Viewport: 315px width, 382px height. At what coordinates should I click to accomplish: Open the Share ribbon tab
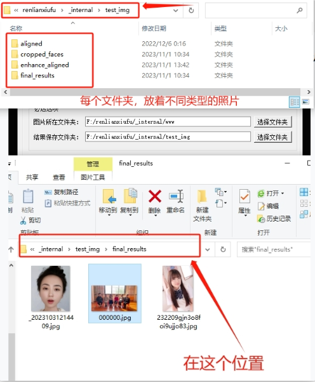(x=32, y=177)
